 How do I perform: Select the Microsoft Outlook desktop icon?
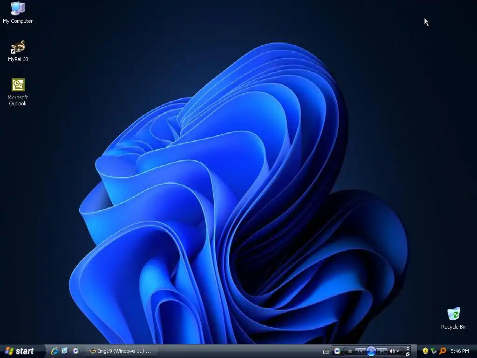(x=18, y=92)
